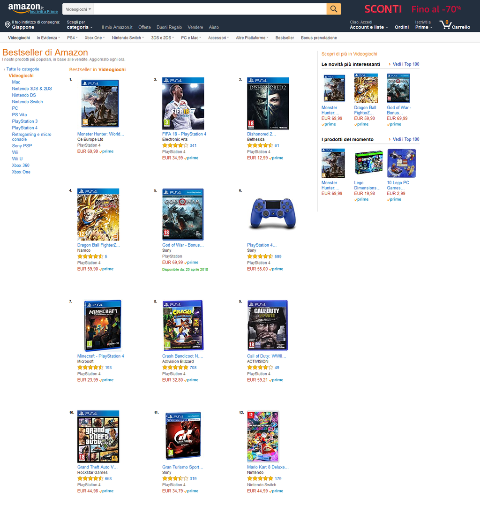Open the Monster Hunter: World product link
This screenshot has width=480, height=513.
(100, 134)
